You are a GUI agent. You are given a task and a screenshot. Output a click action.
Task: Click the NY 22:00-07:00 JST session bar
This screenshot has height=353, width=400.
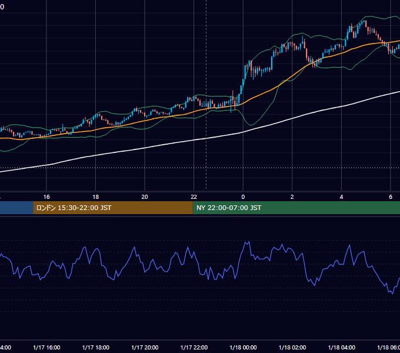[296, 208]
